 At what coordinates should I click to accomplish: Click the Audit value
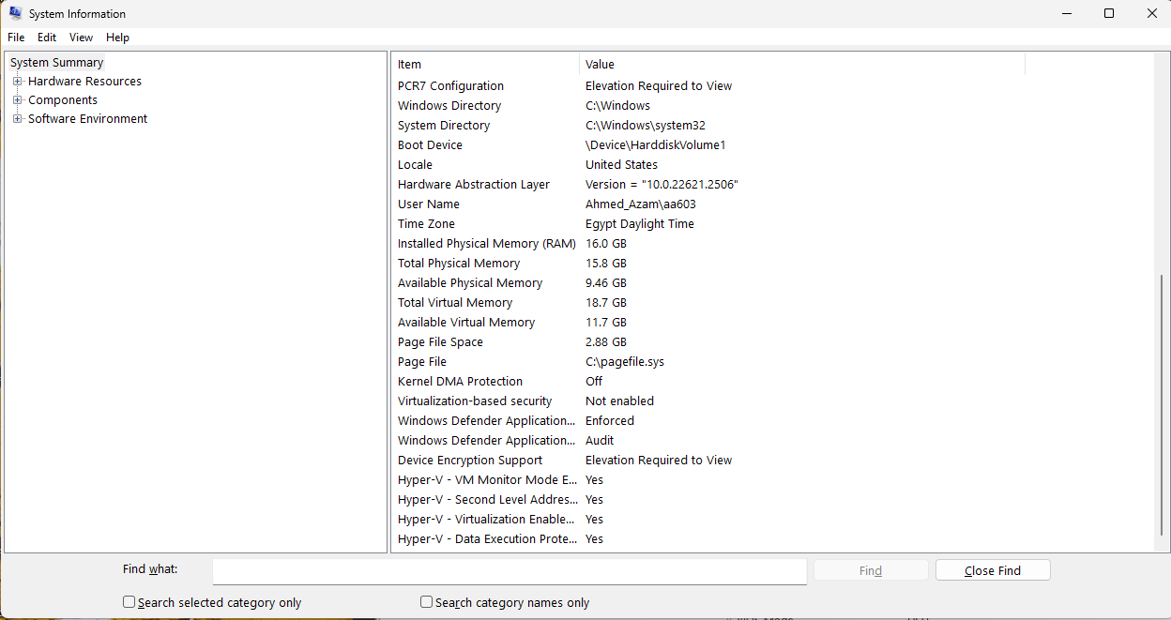[600, 440]
